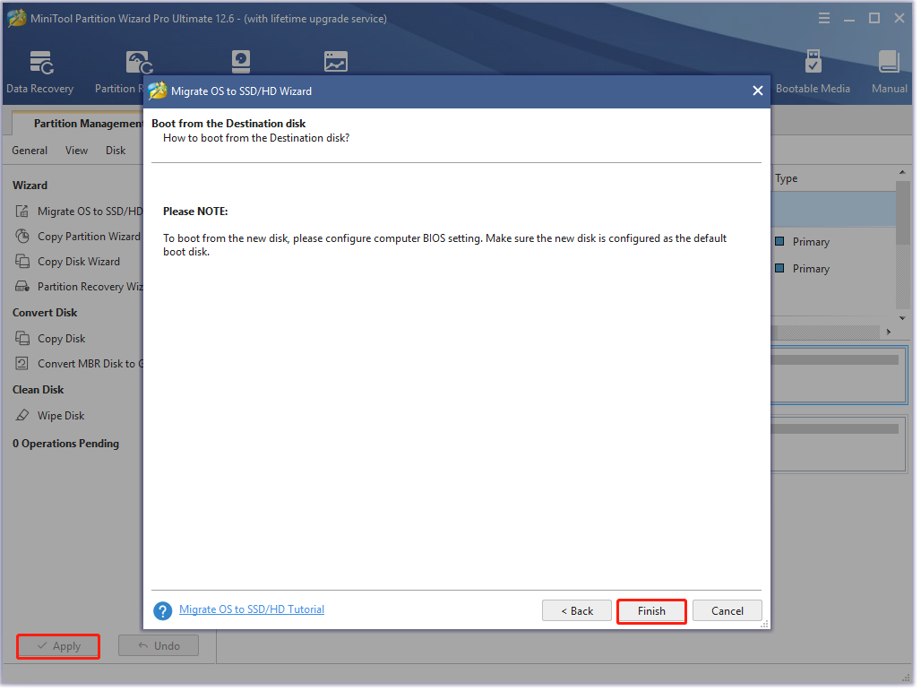
Task: Select Copy Disk under Convert Disk
Action: pyautogui.click(x=62, y=341)
